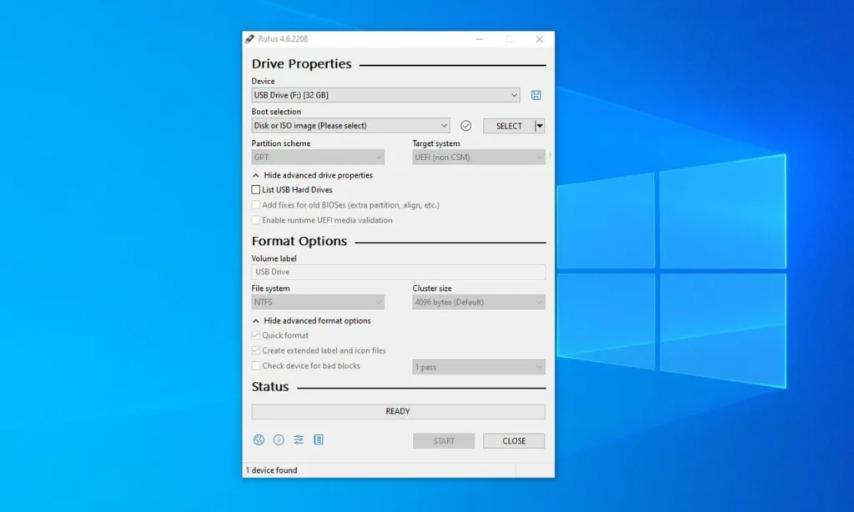This screenshot has height=512, width=854.
Task: Open the File system NTFS dropdown
Action: [318, 302]
